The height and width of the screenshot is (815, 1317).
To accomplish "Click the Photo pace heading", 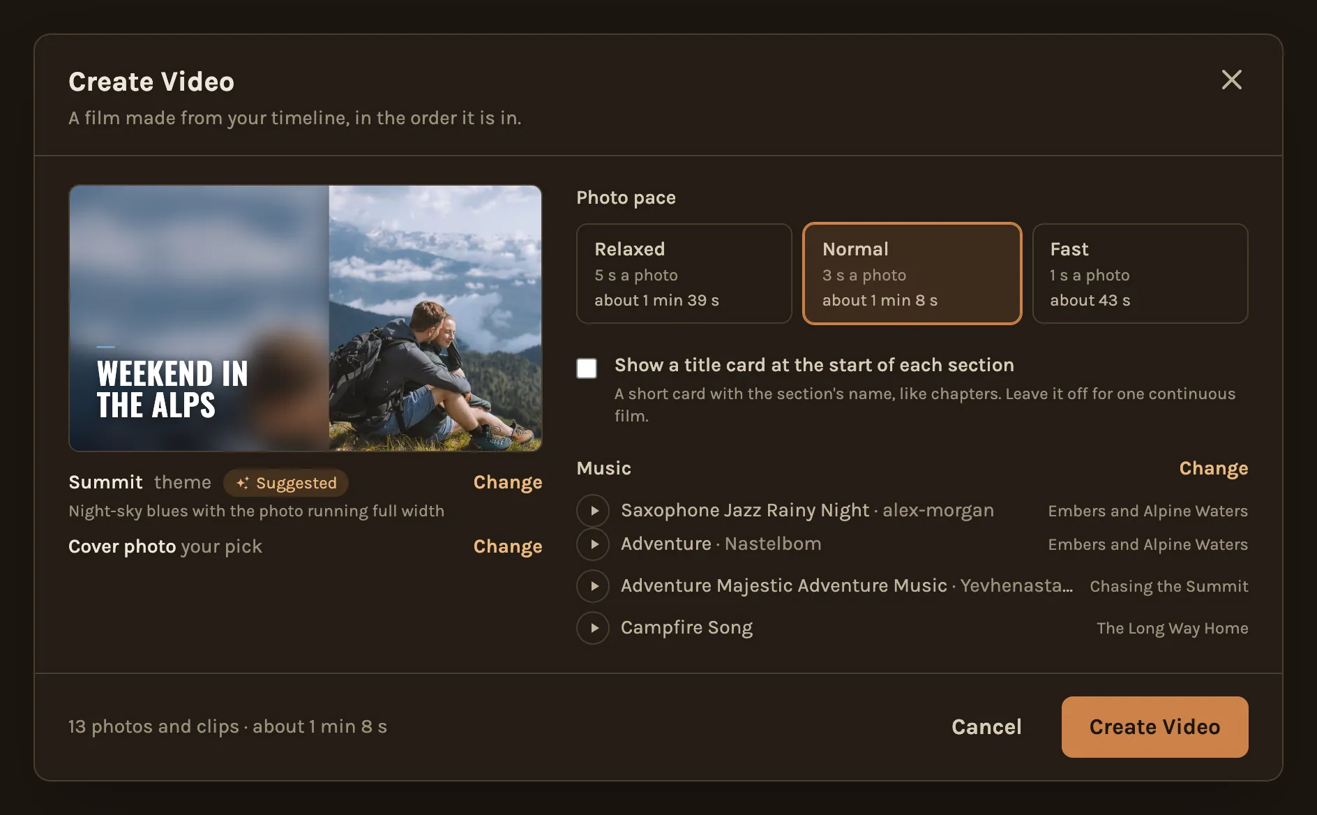I will click(x=626, y=198).
